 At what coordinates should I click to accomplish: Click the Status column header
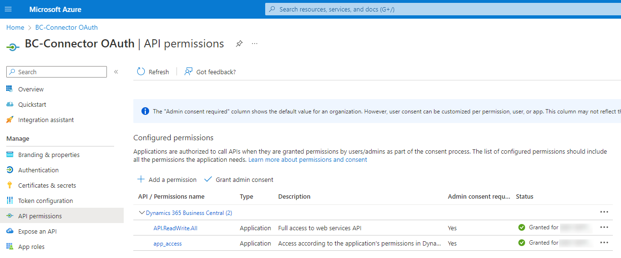(x=525, y=196)
